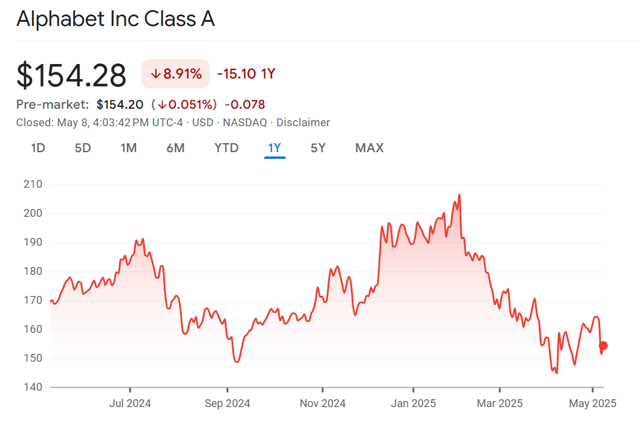This screenshot has height=424, width=640.
Task: Click the down arrow in 8.91% badge
Action: 156,74
